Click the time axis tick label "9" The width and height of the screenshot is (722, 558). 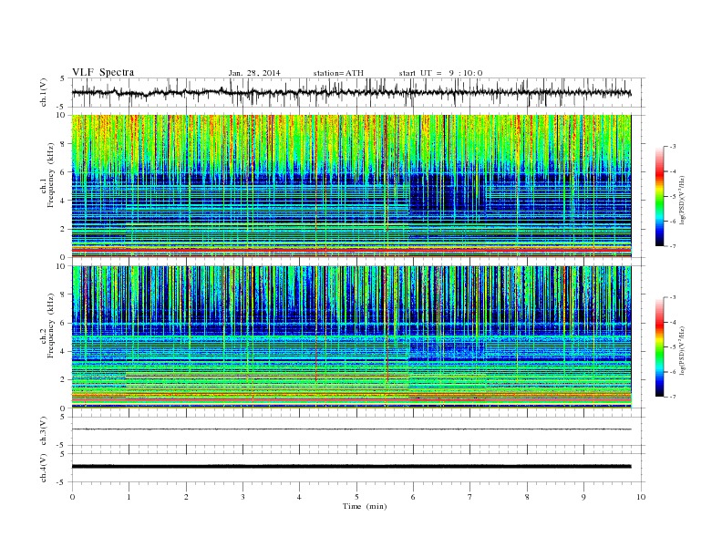click(583, 497)
